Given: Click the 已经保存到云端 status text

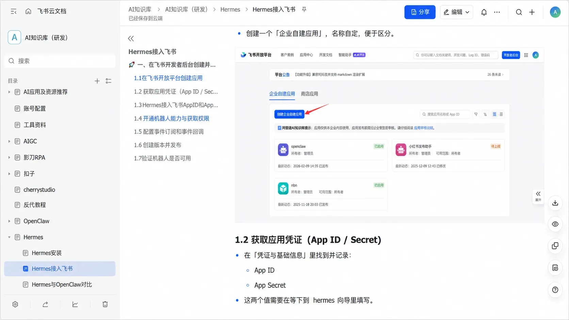Looking at the screenshot, I should 145,18.
